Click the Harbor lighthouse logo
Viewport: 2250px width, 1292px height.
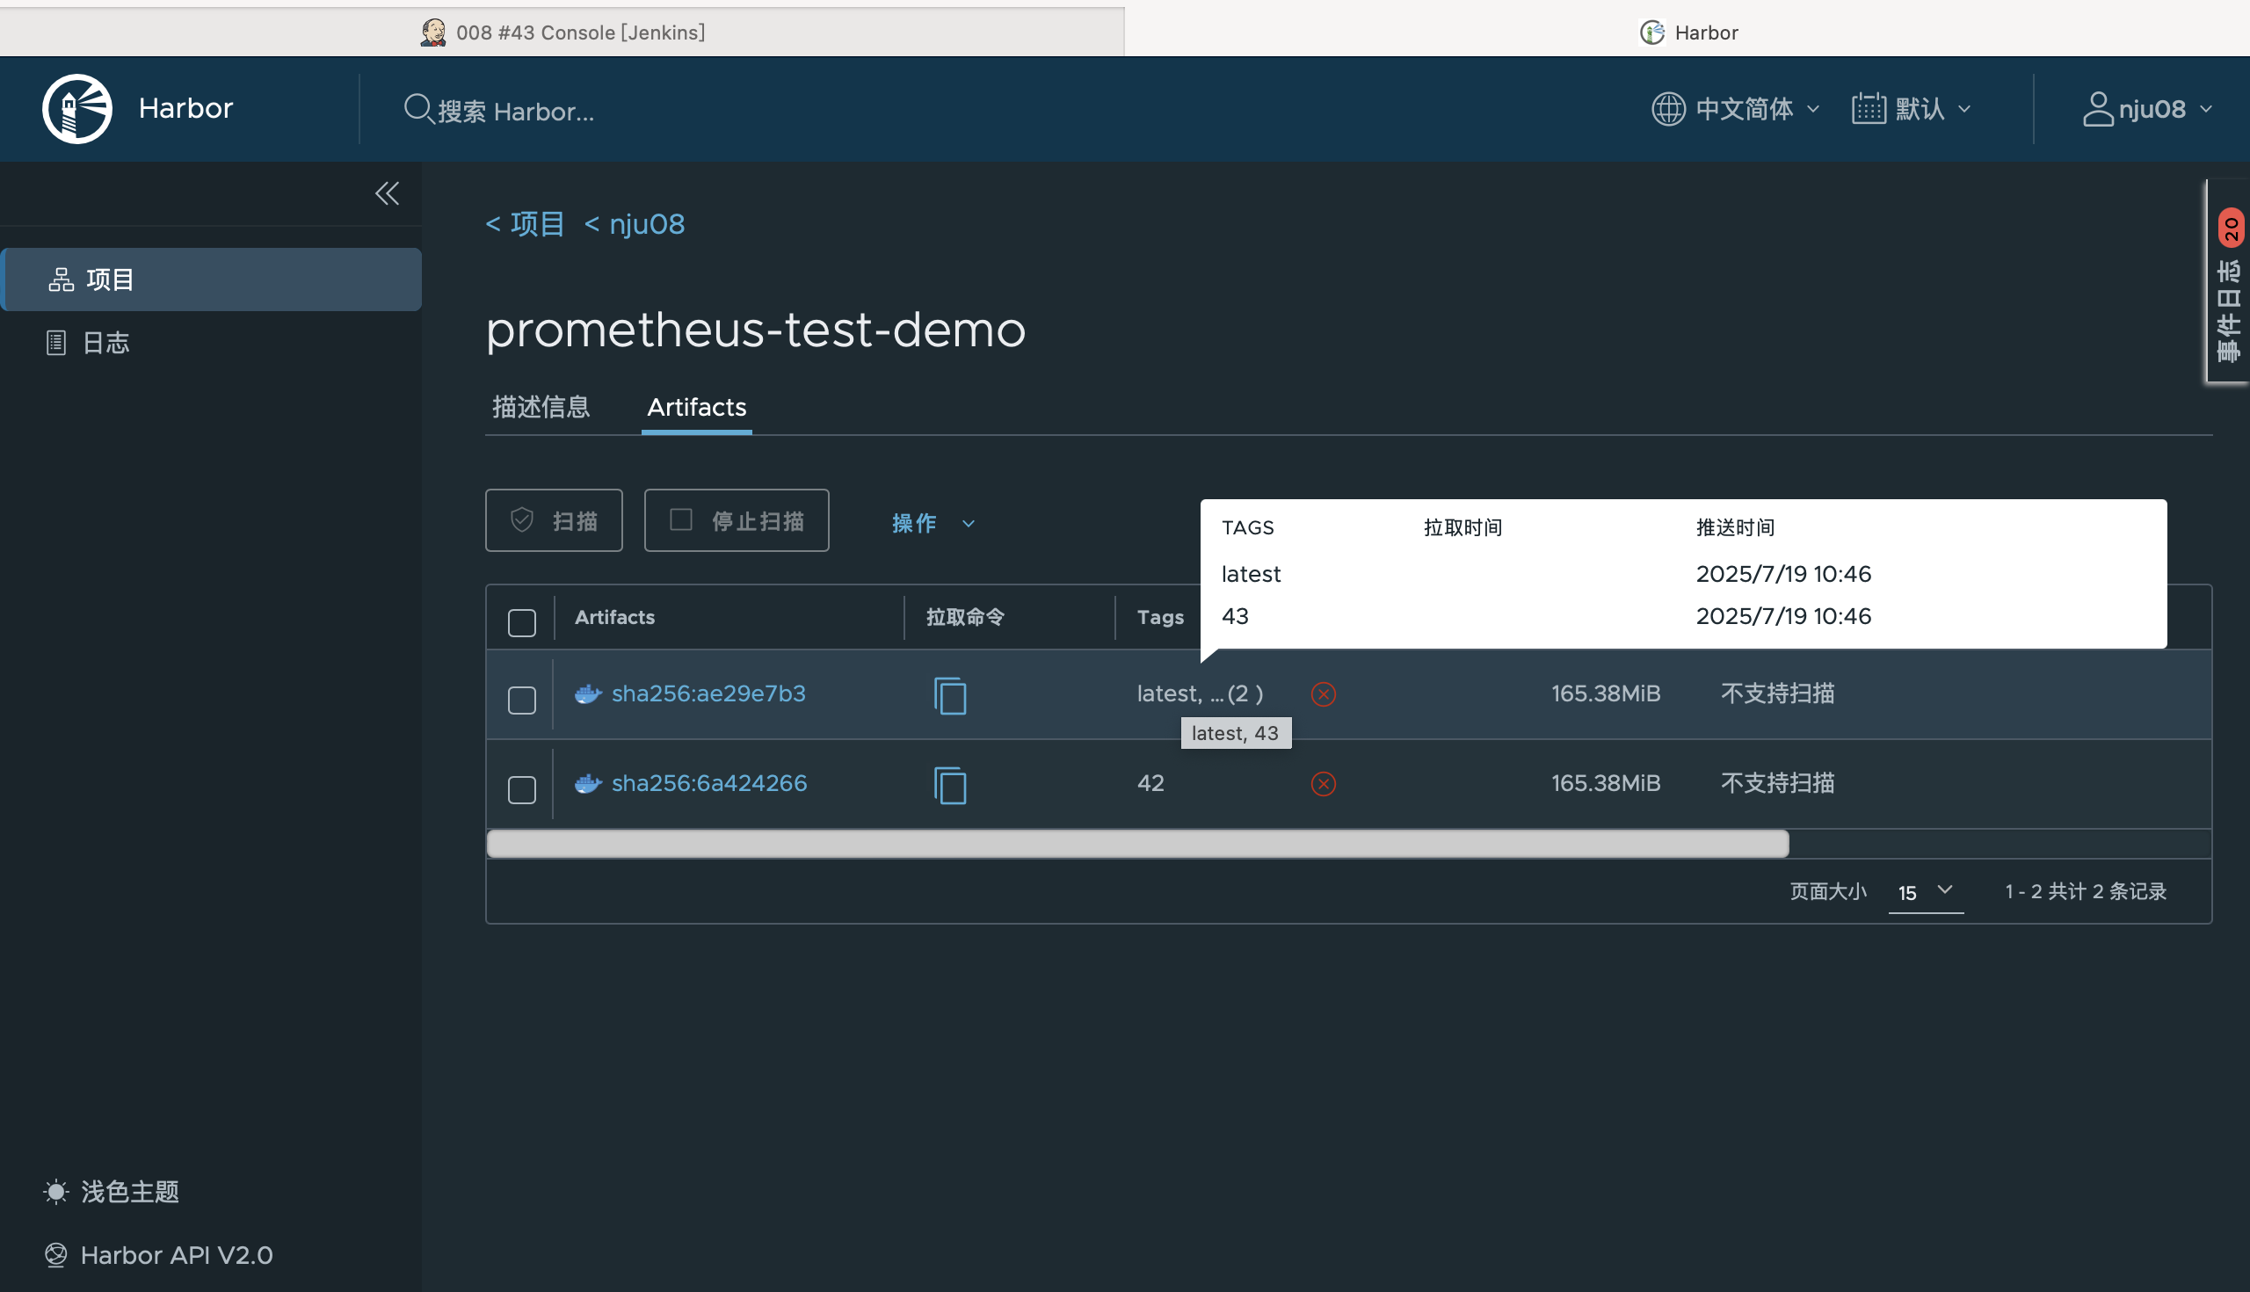tap(77, 108)
